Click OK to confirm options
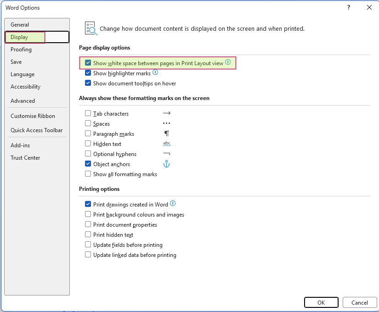 (x=321, y=302)
